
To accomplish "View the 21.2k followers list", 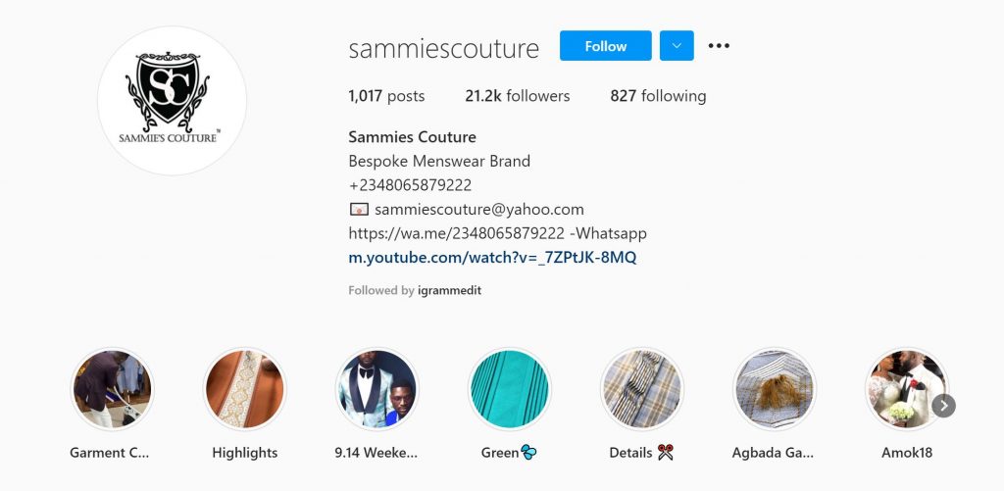I will [x=518, y=96].
